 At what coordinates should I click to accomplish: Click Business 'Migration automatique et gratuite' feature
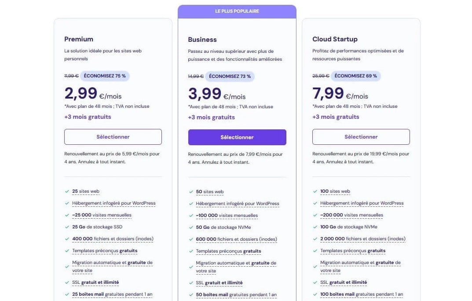[x=236, y=267]
